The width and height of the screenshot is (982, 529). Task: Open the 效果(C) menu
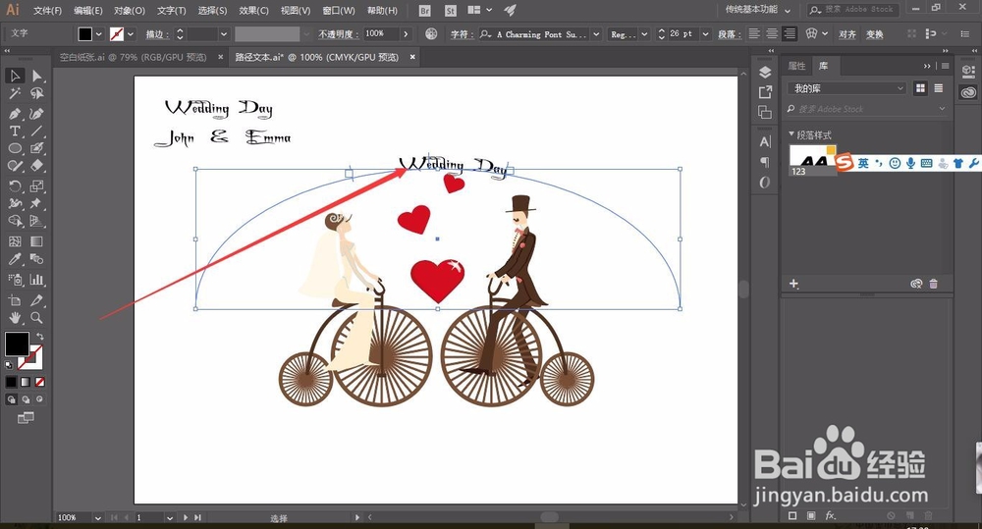(x=253, y=11)
